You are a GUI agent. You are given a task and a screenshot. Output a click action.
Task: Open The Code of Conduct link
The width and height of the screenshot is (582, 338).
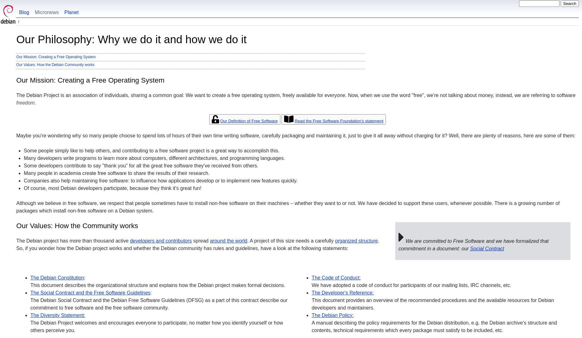tap(336, 278)
